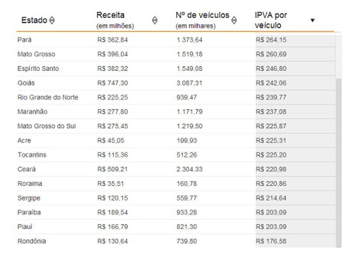
Task: Click the Estado column sort icon
Action: coord(52,21)
